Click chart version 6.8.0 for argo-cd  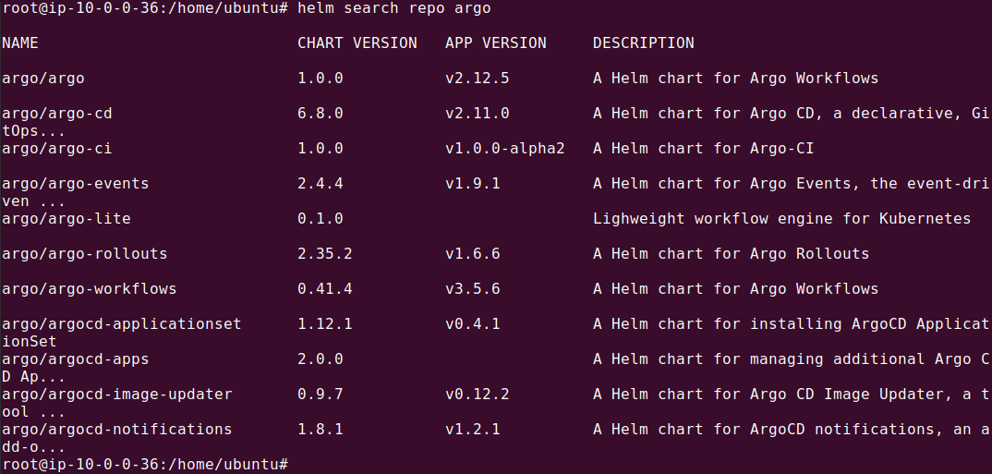point(320,114)
